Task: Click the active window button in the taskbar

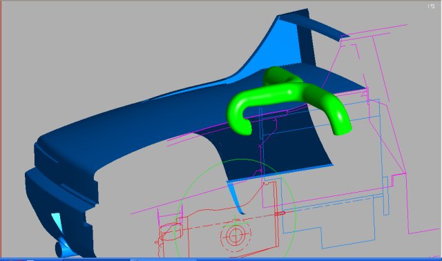Action: [x=96, y=260]
